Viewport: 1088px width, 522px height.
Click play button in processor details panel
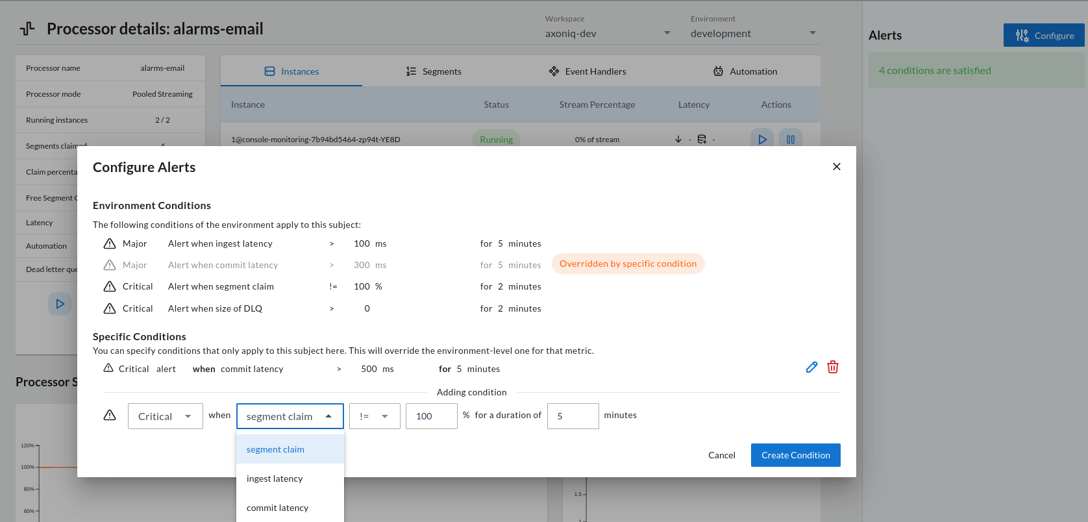pyautogui.click(x=60, y=304)
